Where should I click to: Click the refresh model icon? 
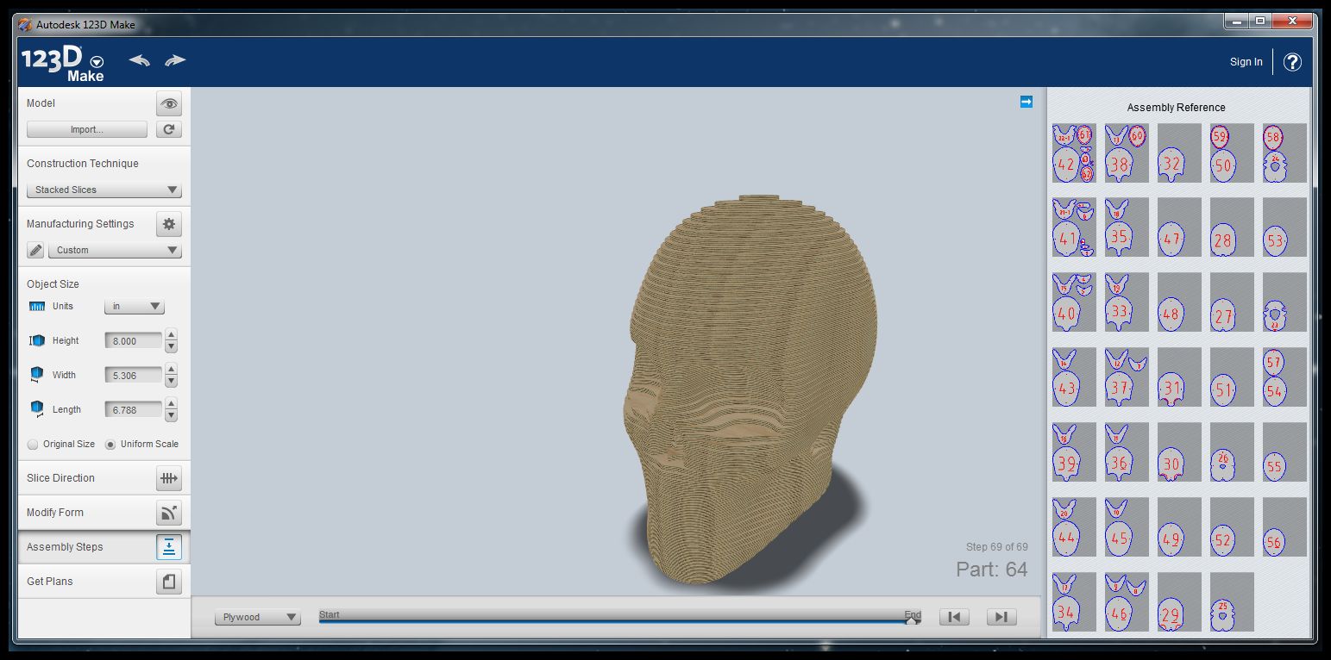tap(169, 129)
